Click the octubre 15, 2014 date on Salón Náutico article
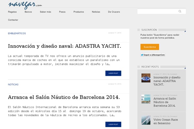 [115, 84]
